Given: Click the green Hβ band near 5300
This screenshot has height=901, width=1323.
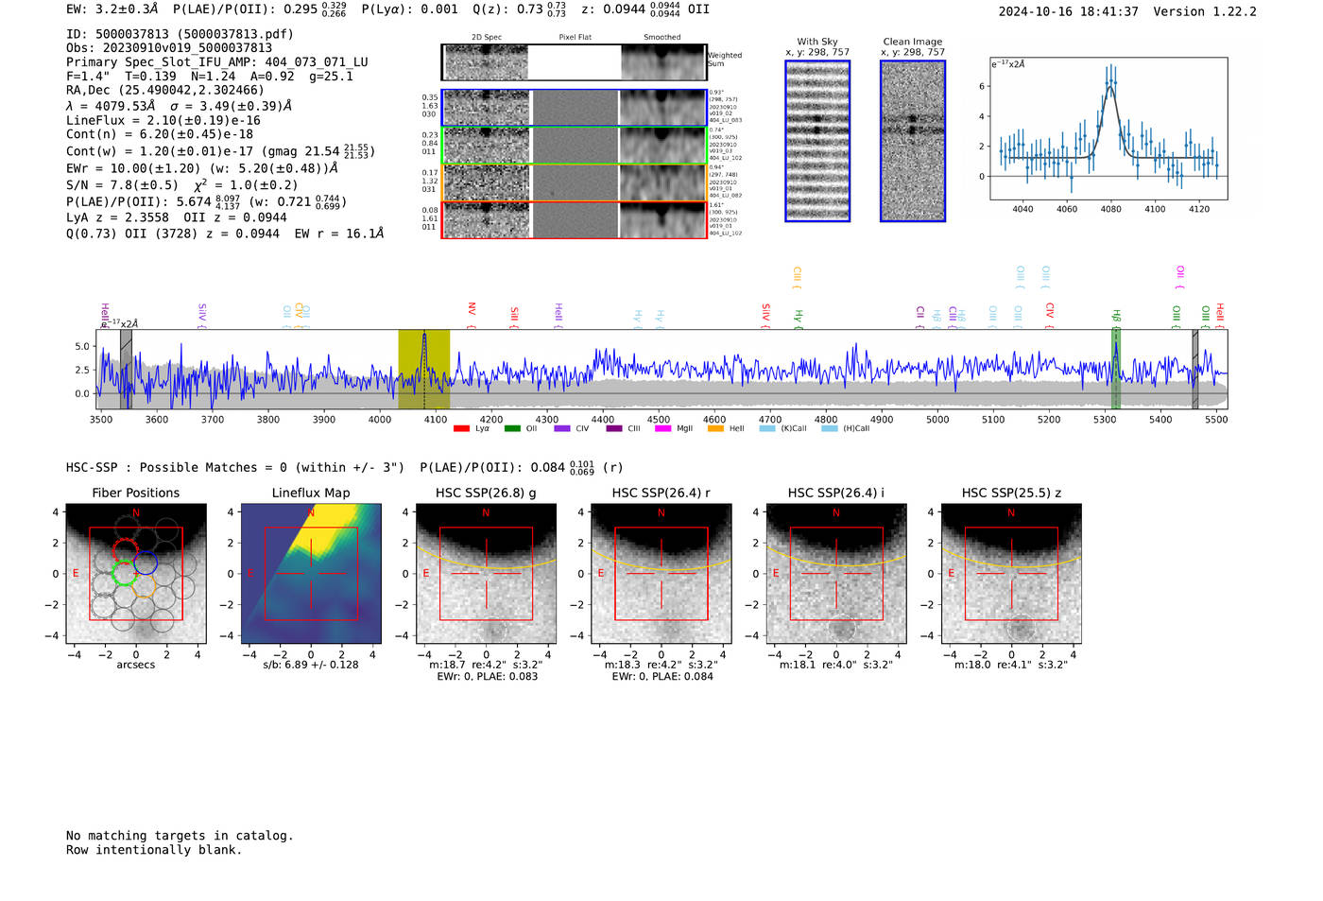Looking at the screenshot, I should 1115,369.
